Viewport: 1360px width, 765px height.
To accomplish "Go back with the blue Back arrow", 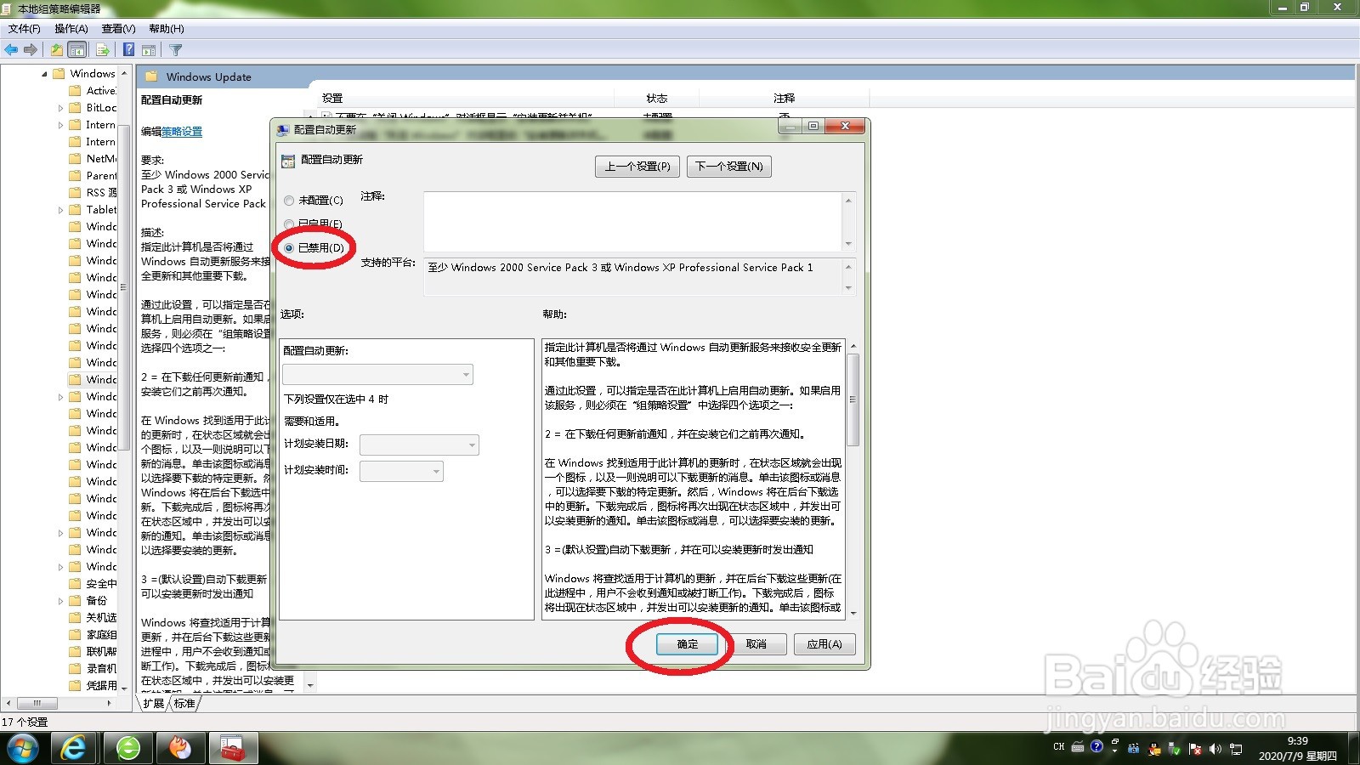I will [11, 50].
